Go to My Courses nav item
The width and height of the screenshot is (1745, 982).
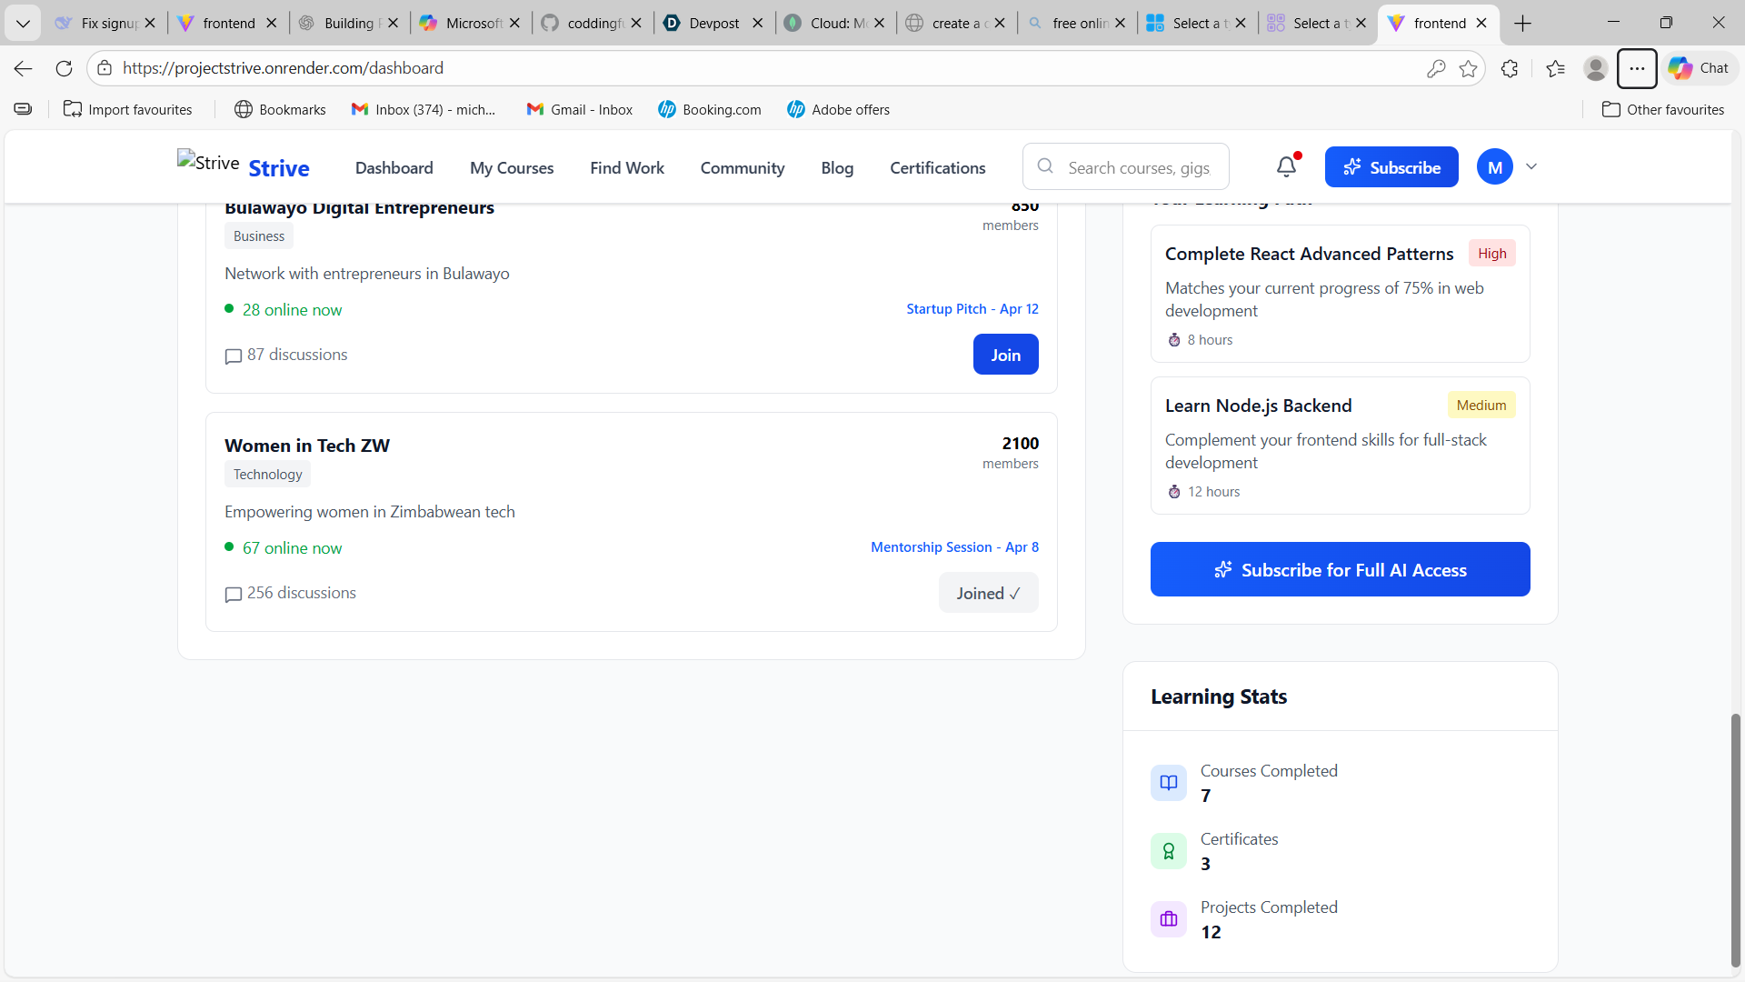[512, 168]
